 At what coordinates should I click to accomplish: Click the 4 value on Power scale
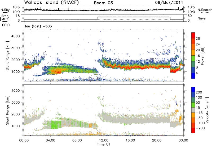(197, 73)
